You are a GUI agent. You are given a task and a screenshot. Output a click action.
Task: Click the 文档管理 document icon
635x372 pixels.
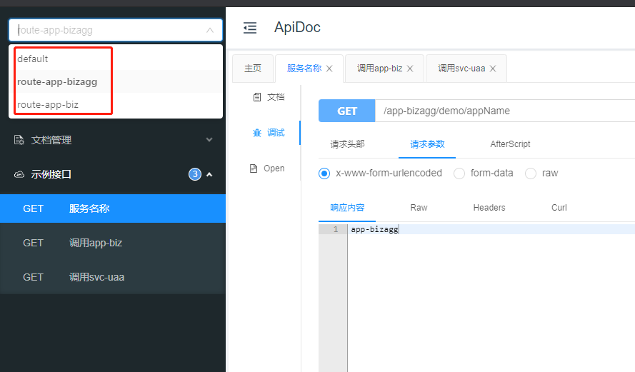pyautogui.click(x=19, y=140)
